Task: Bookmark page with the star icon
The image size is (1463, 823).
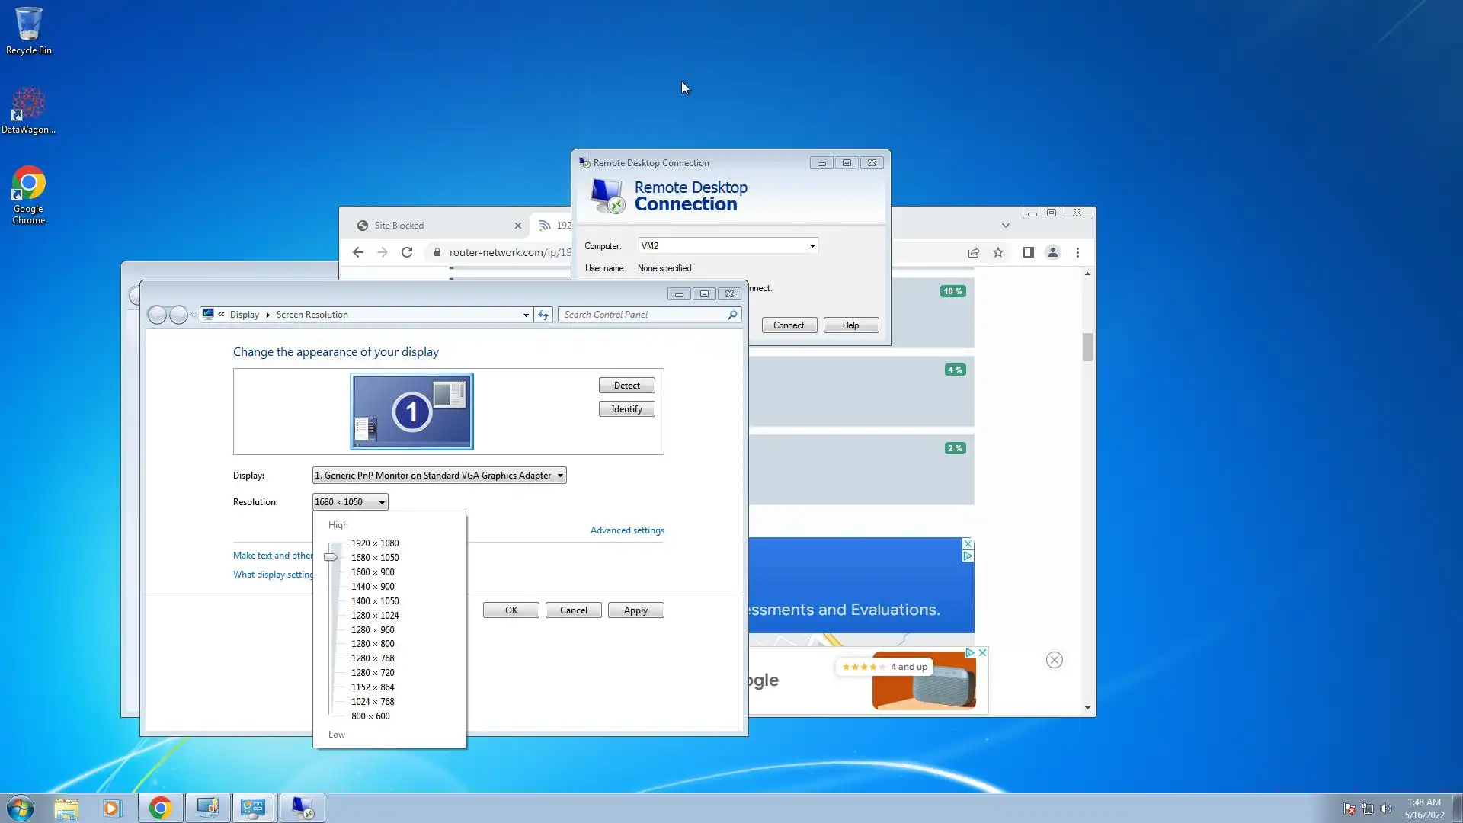Action: pyautogui.click(x=998, y=252)
